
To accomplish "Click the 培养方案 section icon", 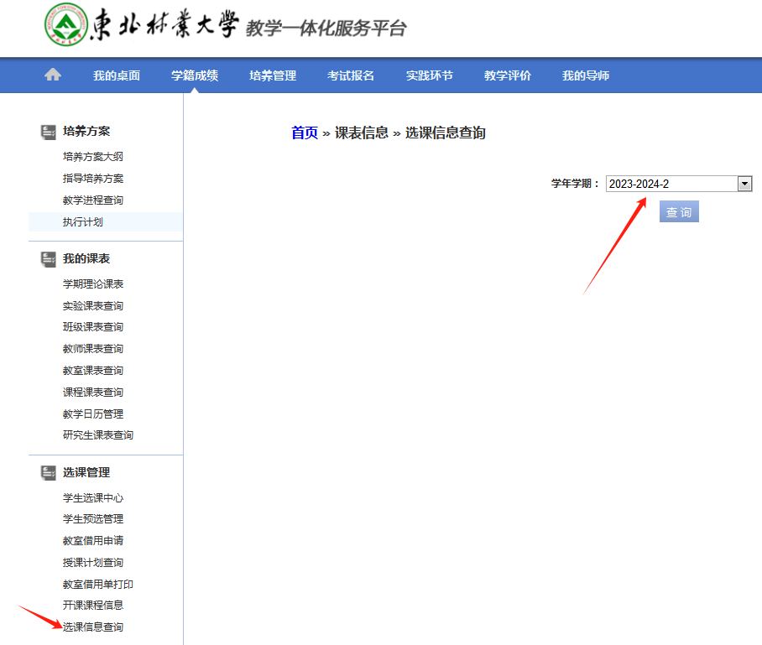I will click(49, 132).
